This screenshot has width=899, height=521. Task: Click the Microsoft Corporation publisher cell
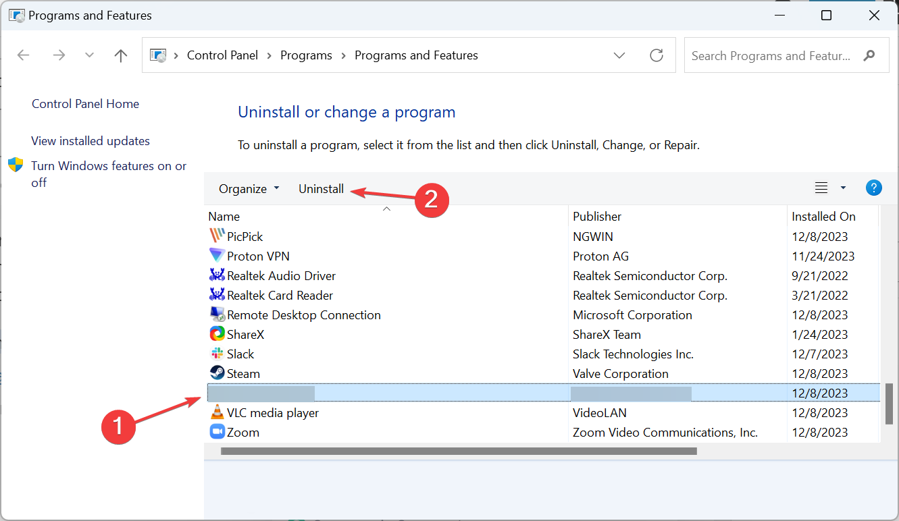(632, 314)
